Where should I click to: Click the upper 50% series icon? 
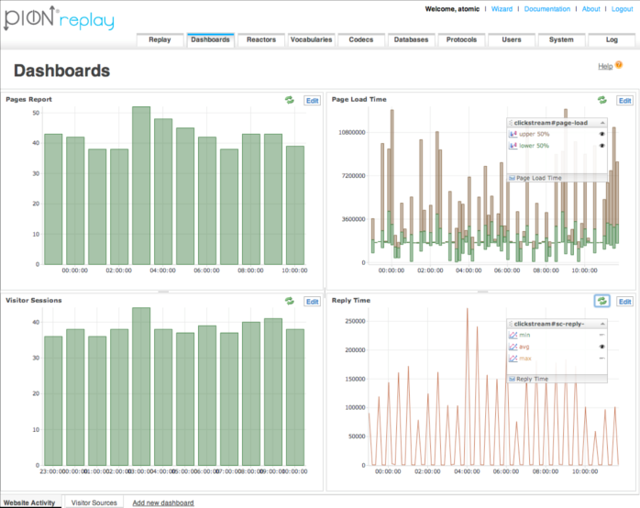[x=513, y=134]
